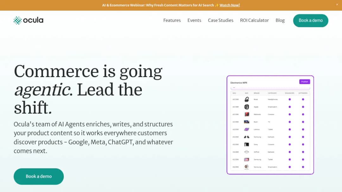Screen dimensions: 342x192
Task: Click the Optimized dot in Apple Smartwatch row
Action: pyautogui.click(x=303, y=107)
